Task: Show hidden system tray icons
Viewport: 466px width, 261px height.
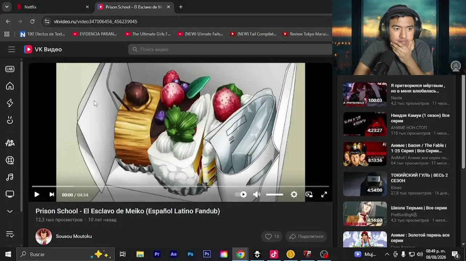Action: click(x=387, y=254)
